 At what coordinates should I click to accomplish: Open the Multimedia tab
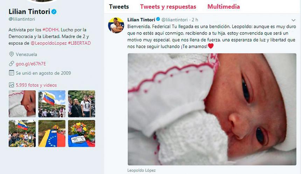click(223, 7)
